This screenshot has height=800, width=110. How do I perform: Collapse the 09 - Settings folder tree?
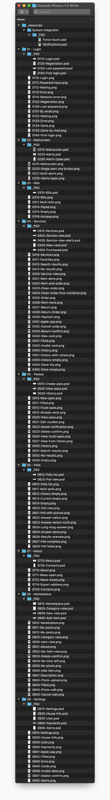(x=18, y=699)
